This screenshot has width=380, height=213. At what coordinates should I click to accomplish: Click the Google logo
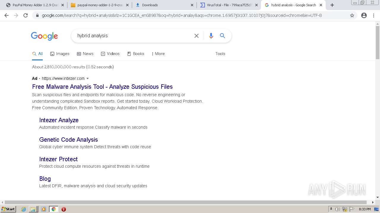pos(45,36)
